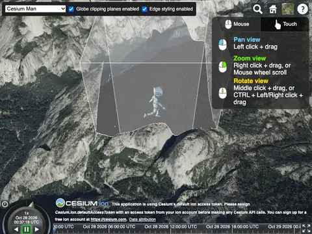Viewport: 312px width, 234px height.
Task: Toggle navigation help question mark button
Action: pyautogui.click(x=302, y=9)
